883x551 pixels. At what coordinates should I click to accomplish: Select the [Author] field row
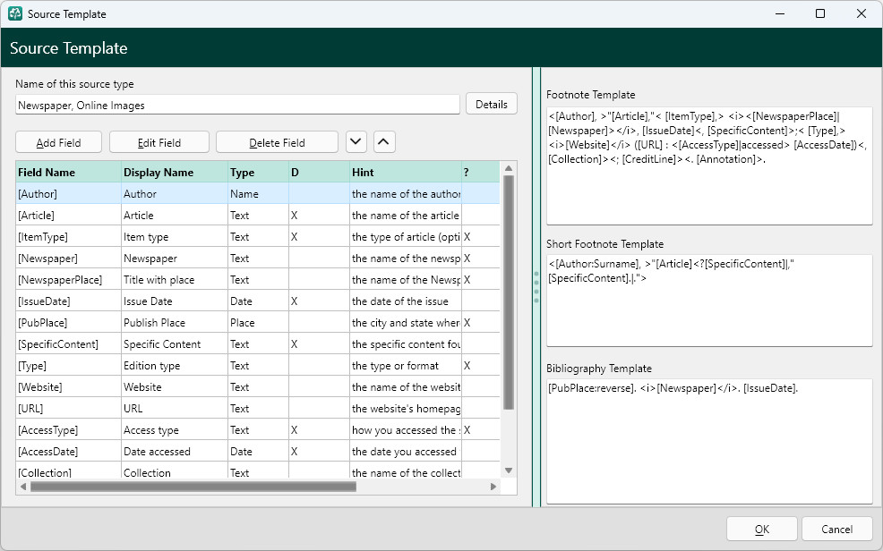pyautogui.click(x=258, y=193)
